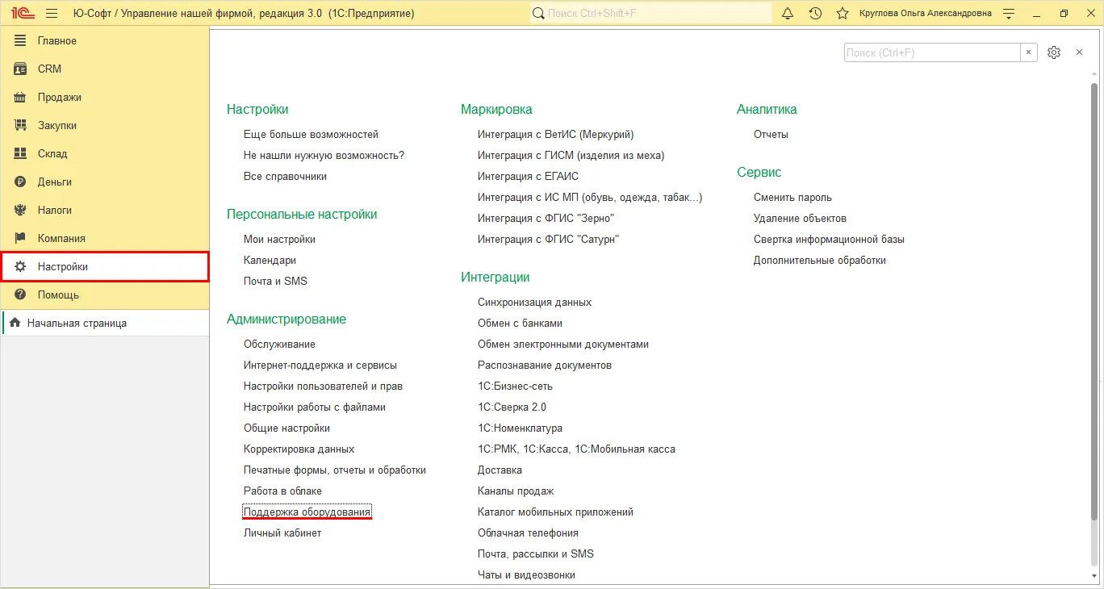Open 1С:Номенклатура link

[x=520, y=428]
